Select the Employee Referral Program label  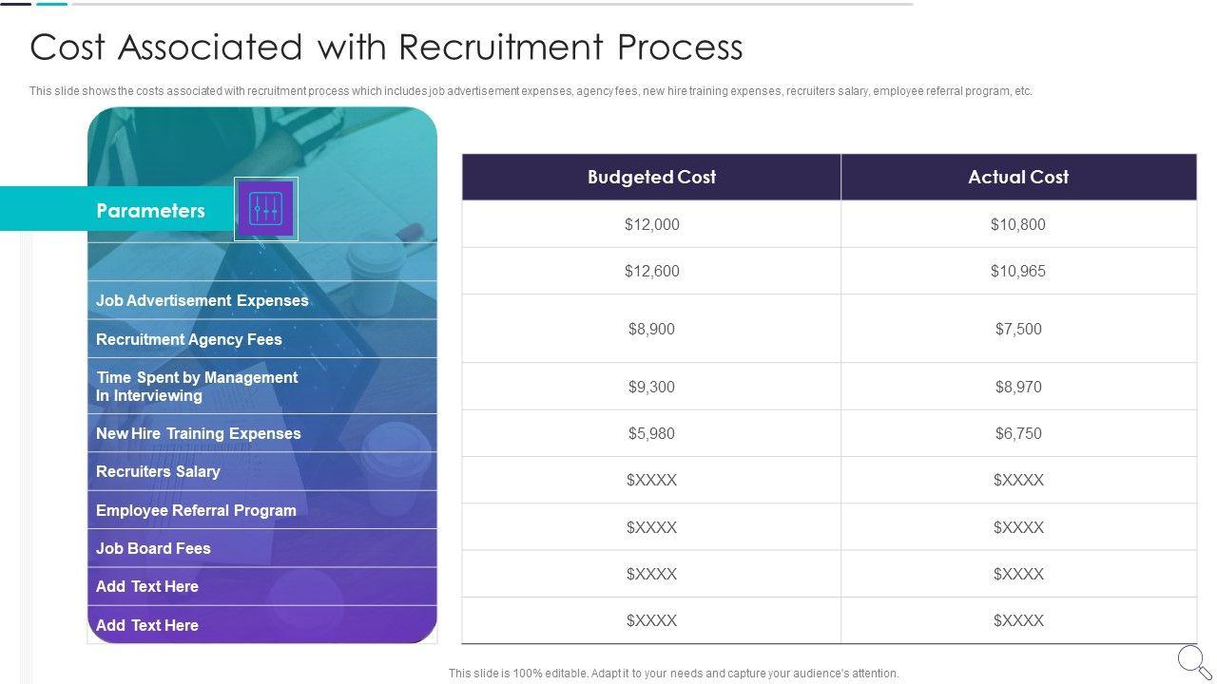[196, 510]
